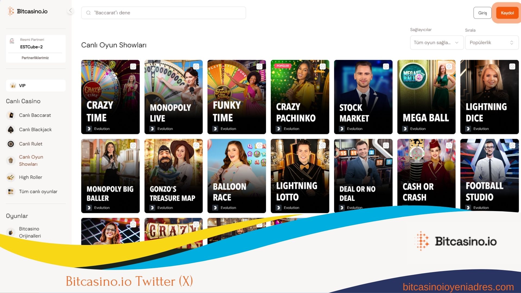Click the search input field

(164, 12)
